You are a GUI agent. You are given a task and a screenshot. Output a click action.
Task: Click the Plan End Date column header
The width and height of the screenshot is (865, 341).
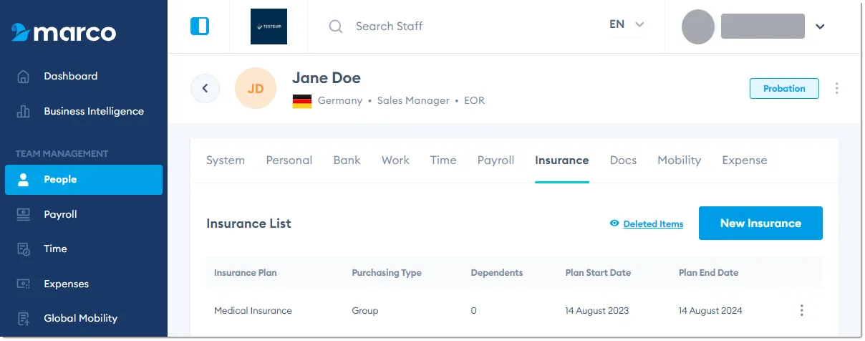[709, 273]
